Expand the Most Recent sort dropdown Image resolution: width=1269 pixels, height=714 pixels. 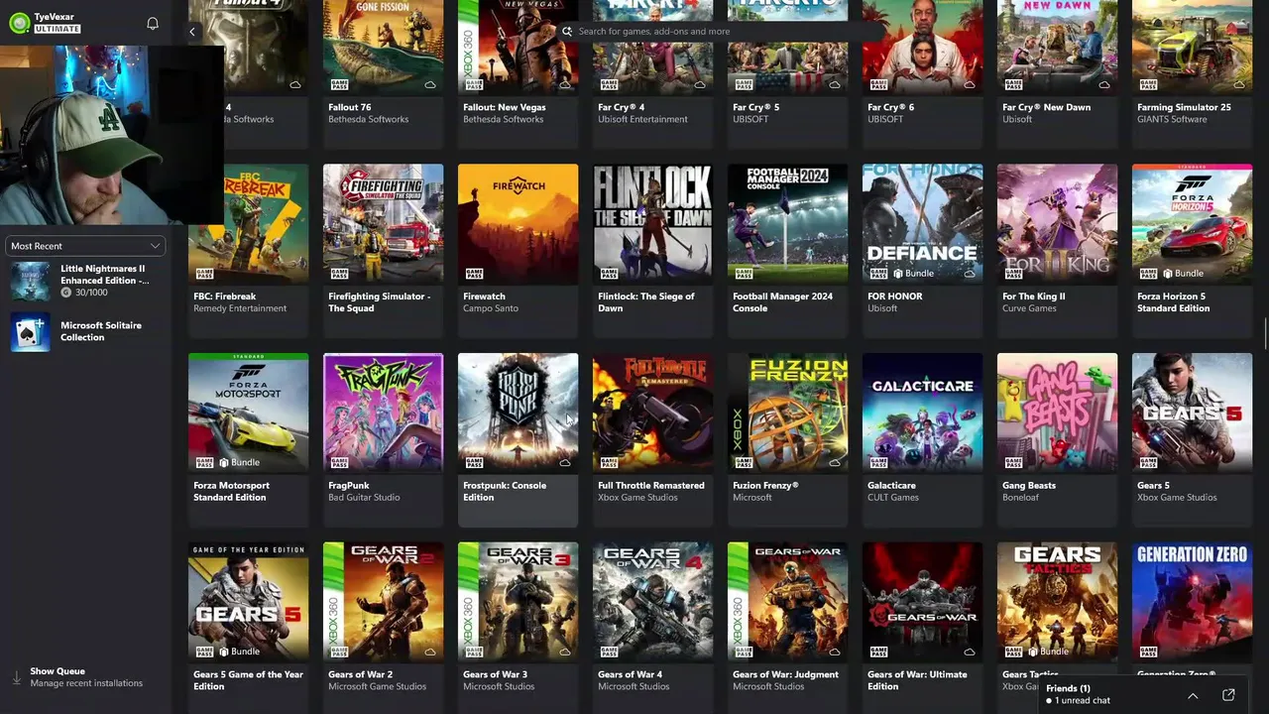tap(85, 246)
